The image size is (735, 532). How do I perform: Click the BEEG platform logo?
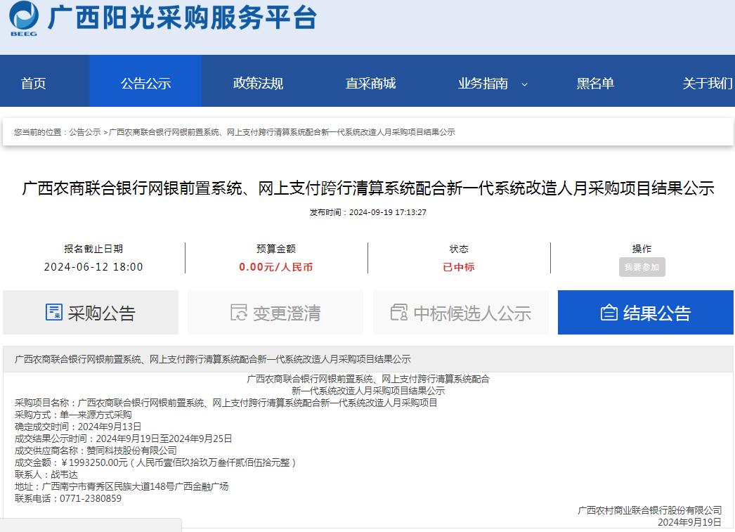(24, 19)
